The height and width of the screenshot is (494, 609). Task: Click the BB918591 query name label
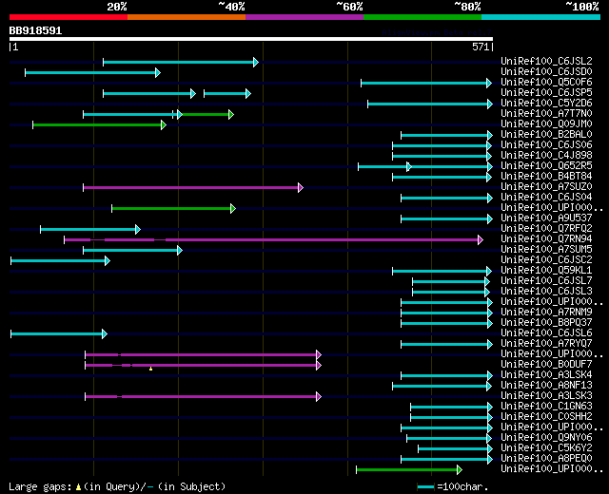click(x=35, y=30)
